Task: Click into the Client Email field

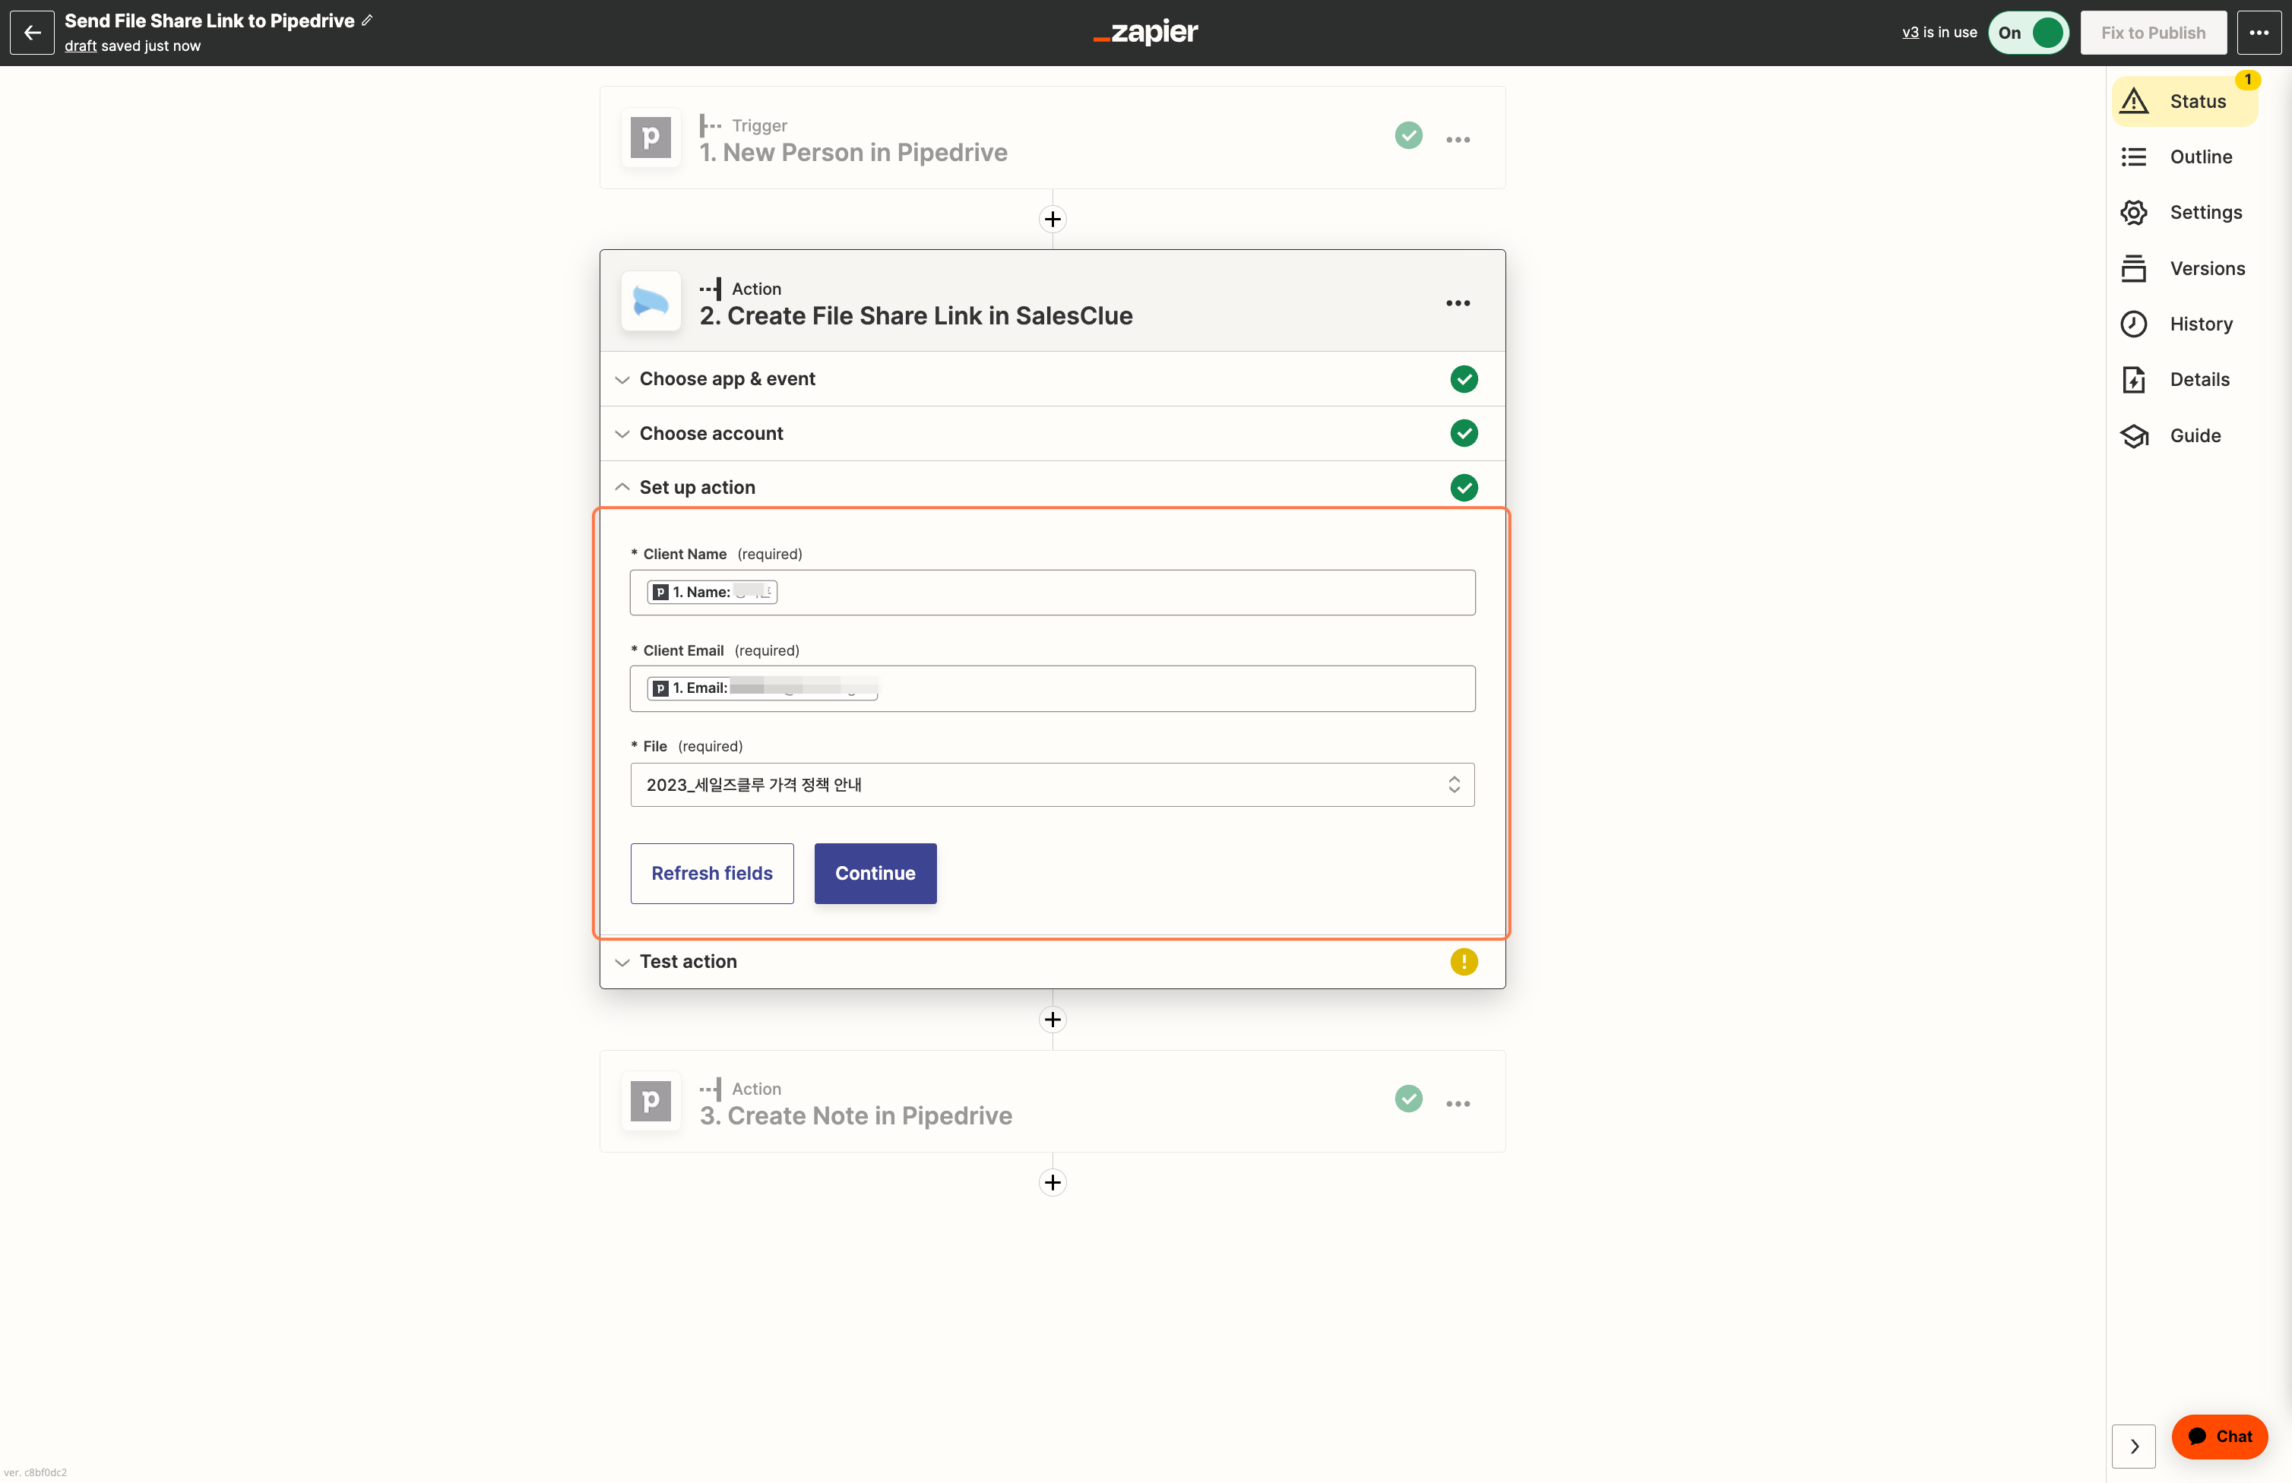Action: click(x=1053, y=688)
